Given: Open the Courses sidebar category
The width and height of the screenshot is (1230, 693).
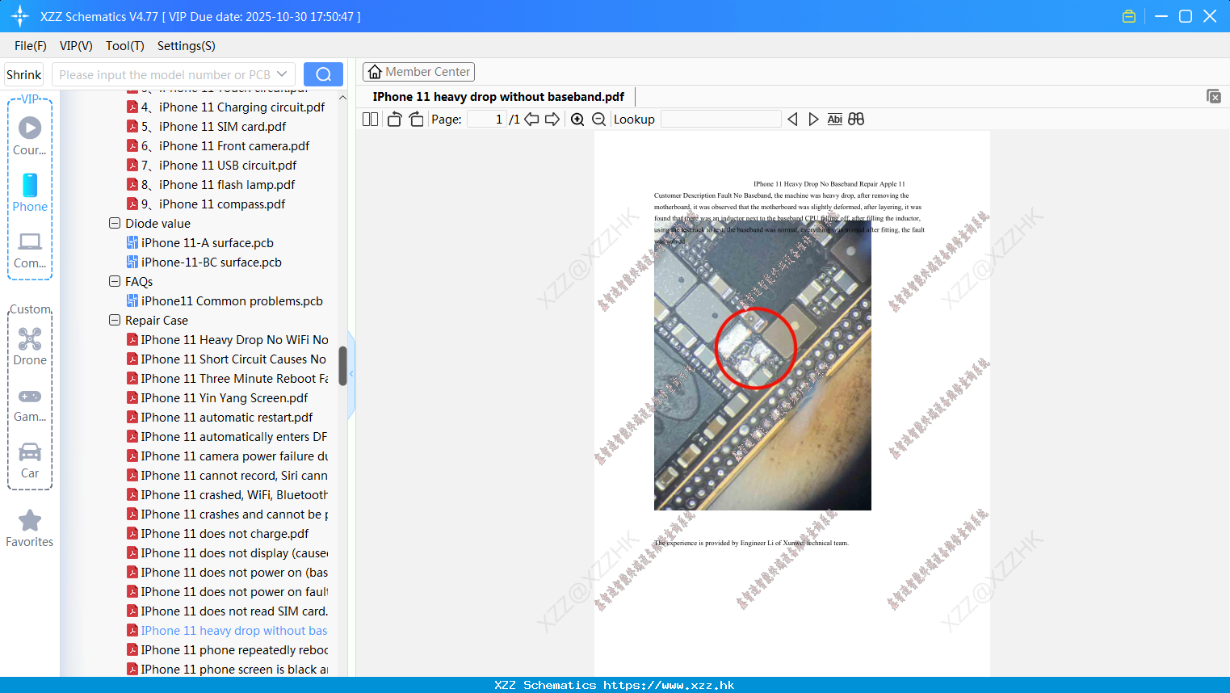Looking at the screenshot, I should tap(30, 136).
